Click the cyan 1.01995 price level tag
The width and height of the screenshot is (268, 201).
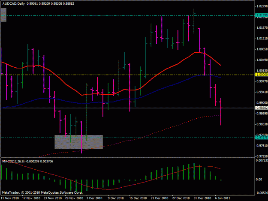coord(262,15)
